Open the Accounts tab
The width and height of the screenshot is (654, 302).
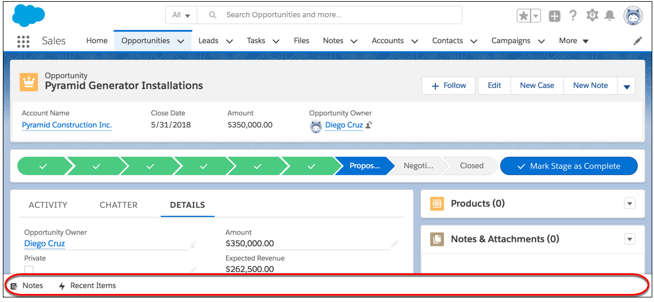pos(387,41)
